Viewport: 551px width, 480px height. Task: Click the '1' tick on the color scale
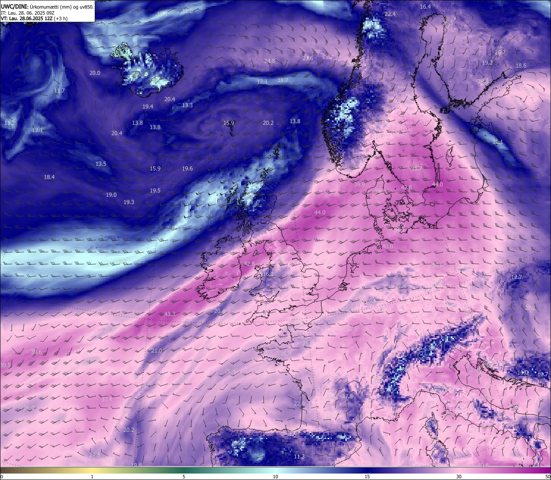point(92,477)
